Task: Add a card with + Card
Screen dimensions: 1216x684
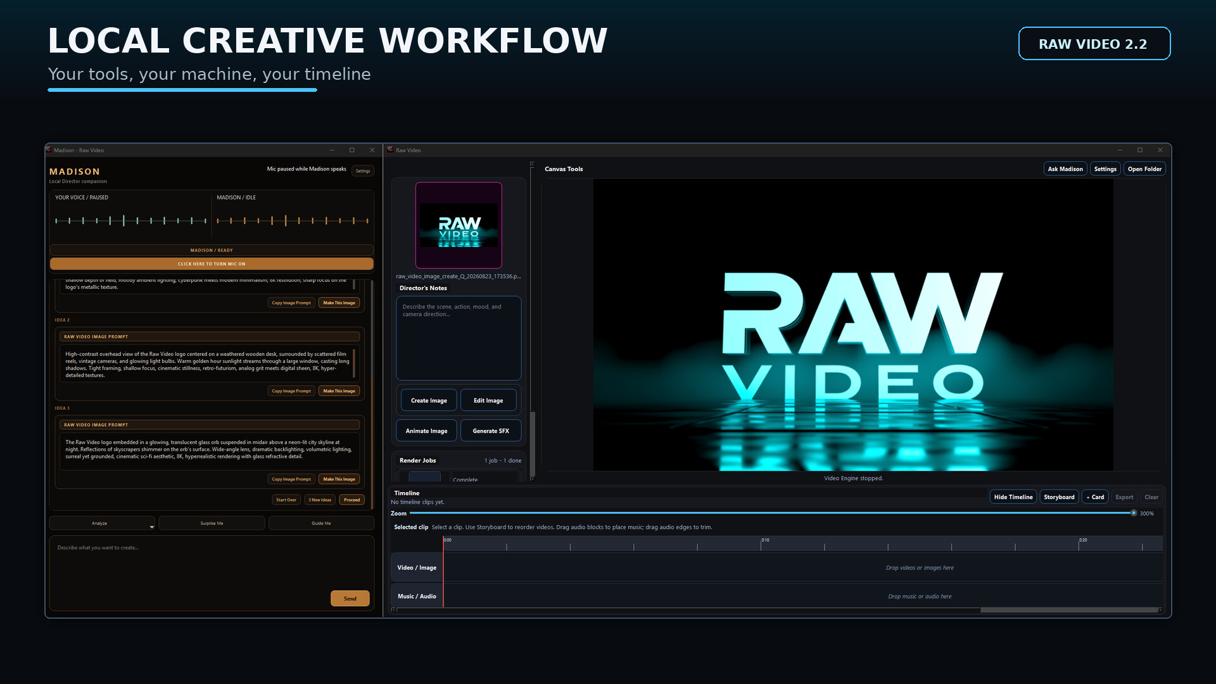Action: (x=1095, y=497)
